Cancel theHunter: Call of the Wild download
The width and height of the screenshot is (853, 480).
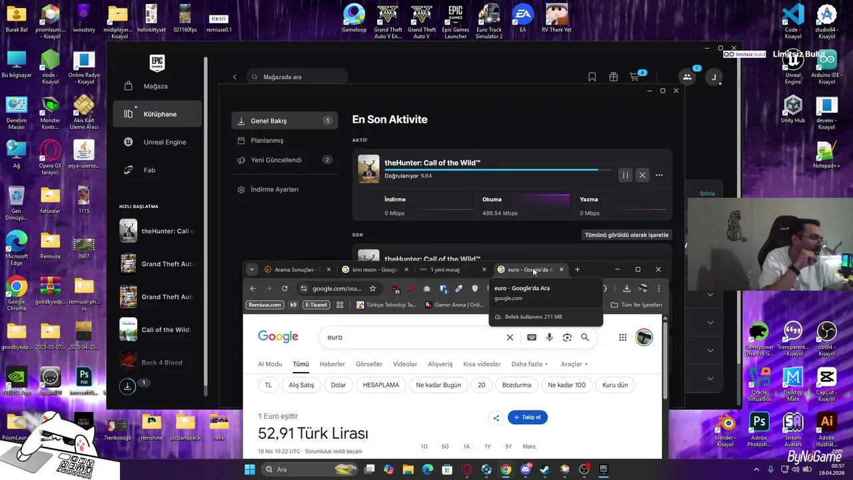(x=642, y=175)
